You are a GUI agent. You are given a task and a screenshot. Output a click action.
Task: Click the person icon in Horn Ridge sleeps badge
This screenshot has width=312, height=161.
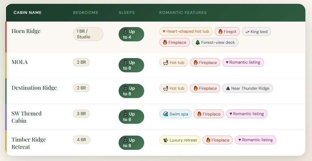click(x=125, y=32)
